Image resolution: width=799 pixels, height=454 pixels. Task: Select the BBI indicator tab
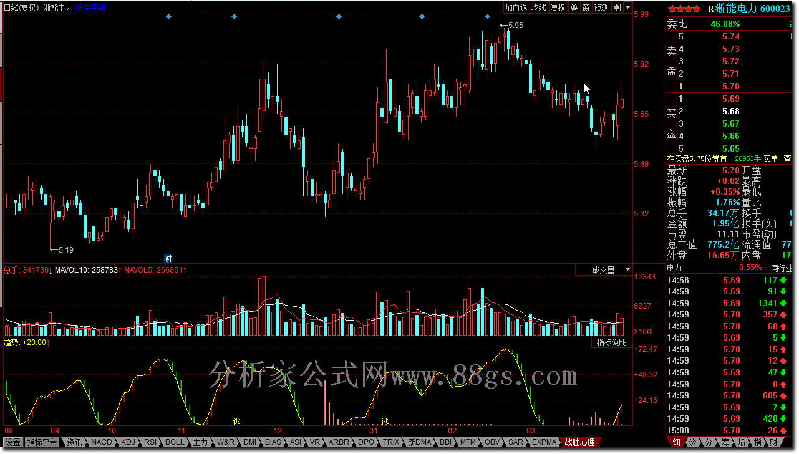[x=445, y=442]
